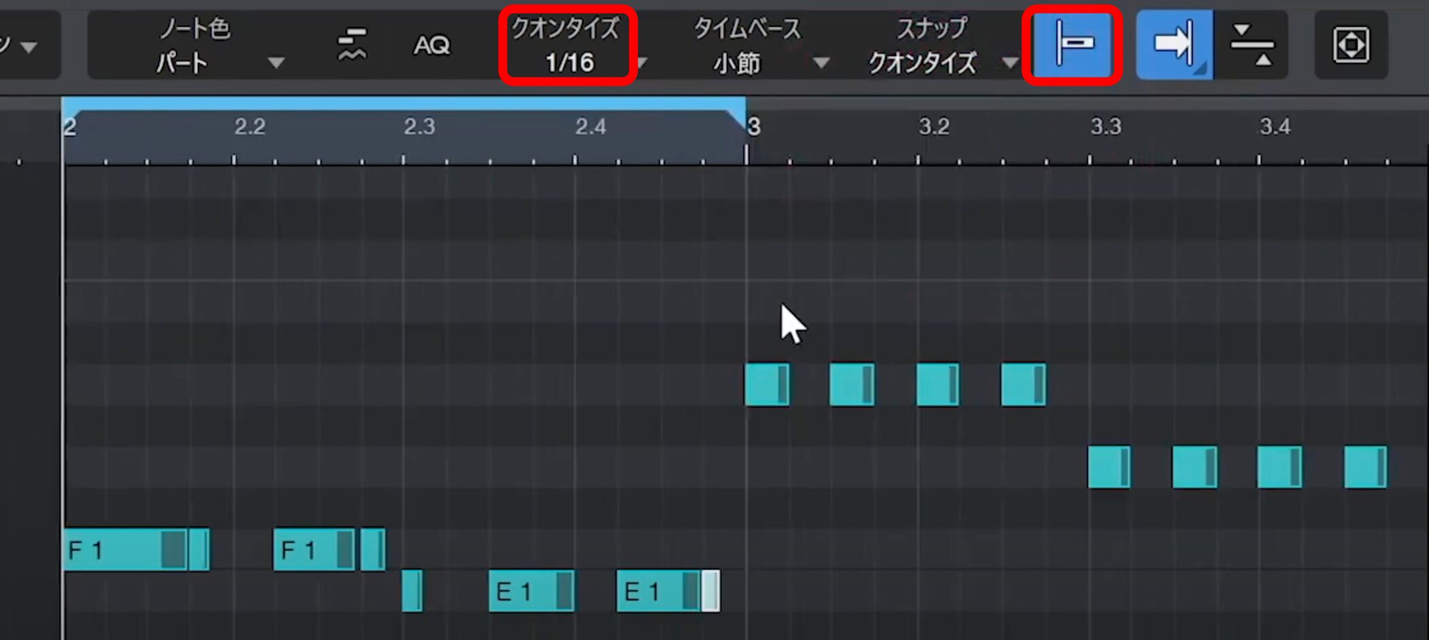Enable the AQ auto-quantize button
Image resolution: width=1429 pixels, height=640 pixels.
(431, 46)
